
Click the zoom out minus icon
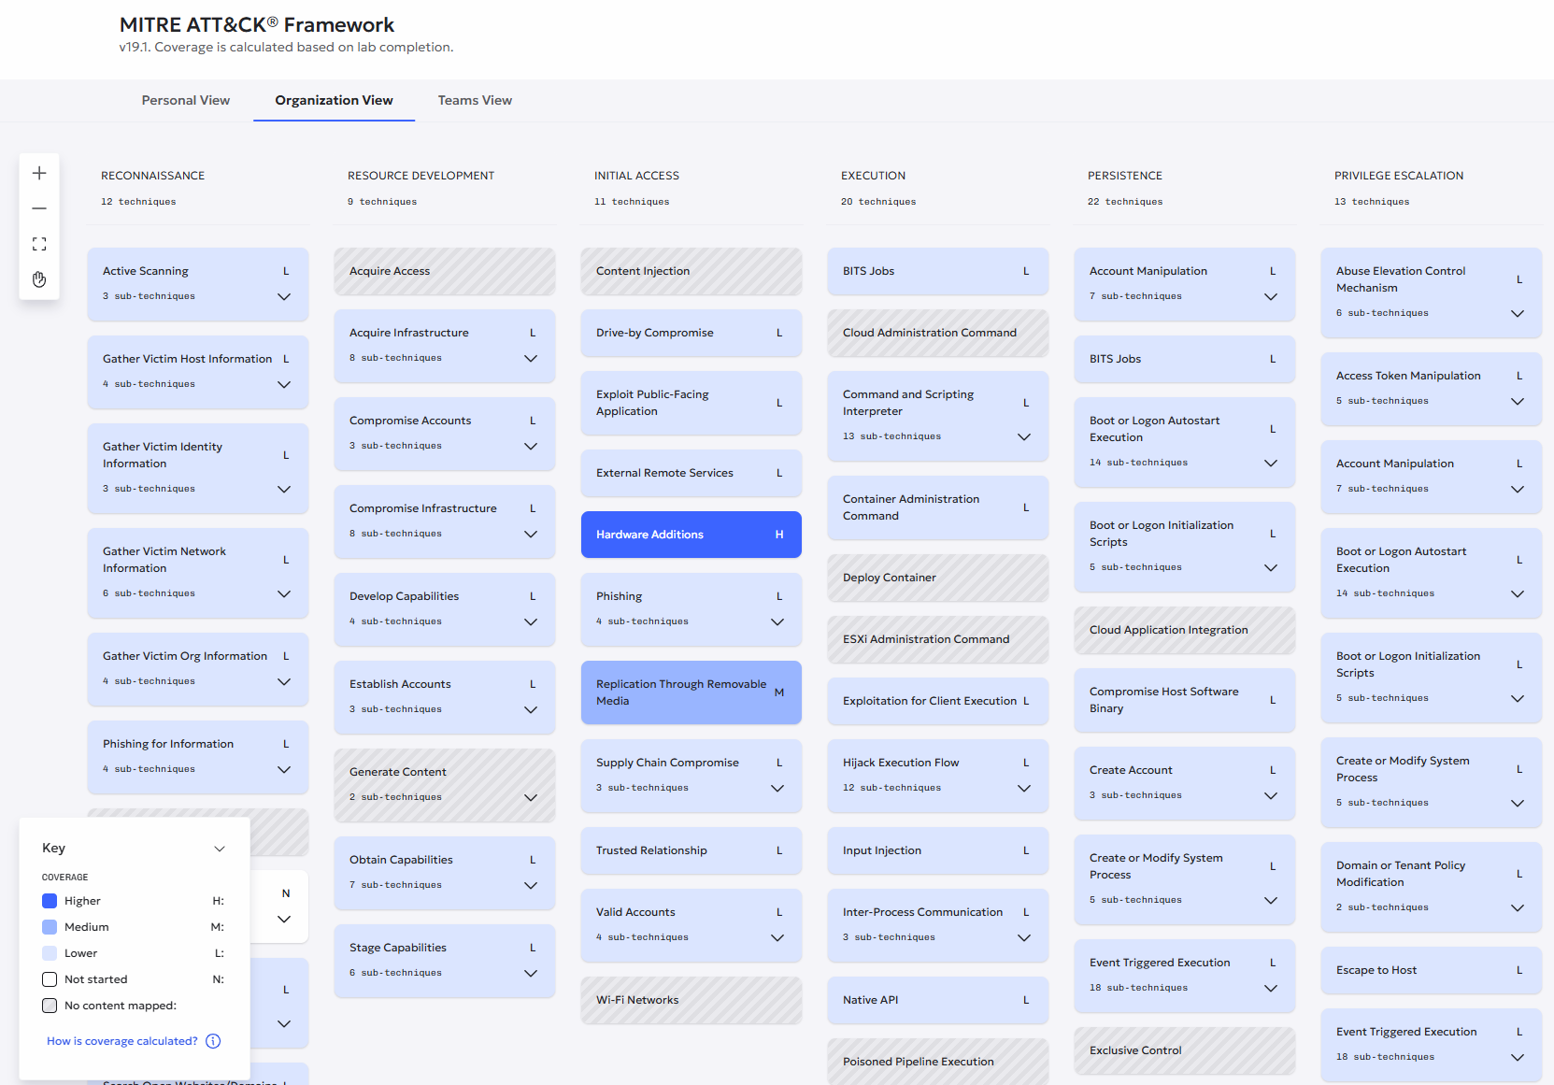pyautogui.click(x=39, y=208)
